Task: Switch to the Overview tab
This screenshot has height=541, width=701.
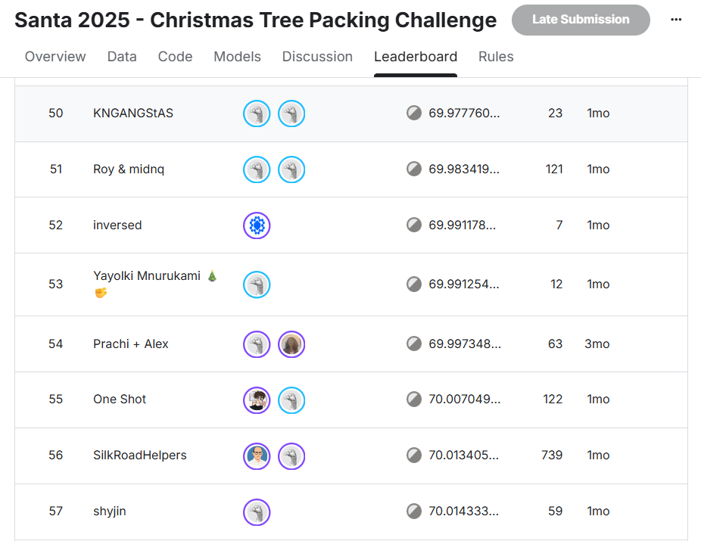Action: point(55,56)
